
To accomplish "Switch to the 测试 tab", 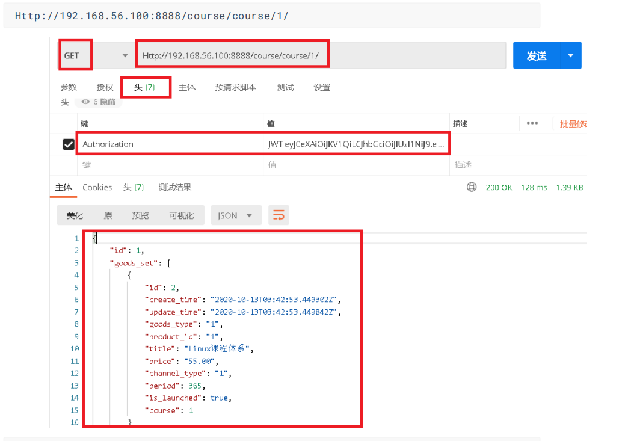I will click(285, 87).
